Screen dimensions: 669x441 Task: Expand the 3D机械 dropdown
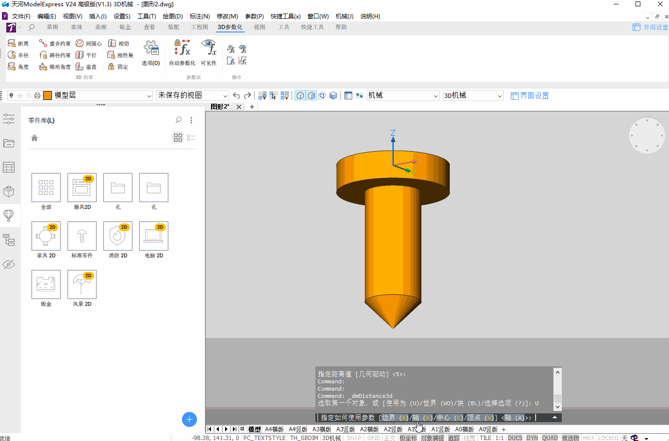[x=500, y=96]
